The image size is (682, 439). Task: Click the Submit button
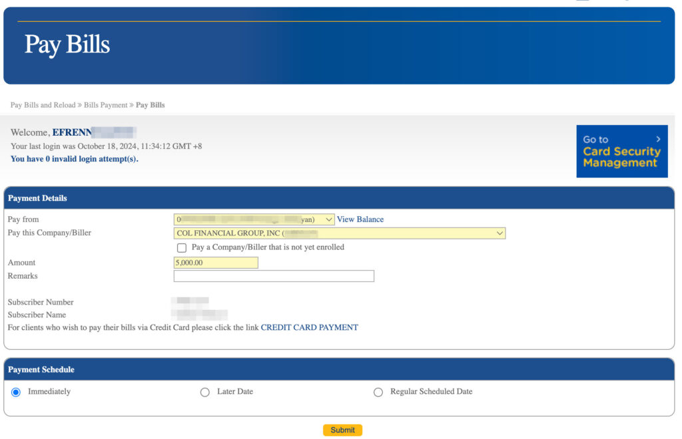click(x=342, y=430)
